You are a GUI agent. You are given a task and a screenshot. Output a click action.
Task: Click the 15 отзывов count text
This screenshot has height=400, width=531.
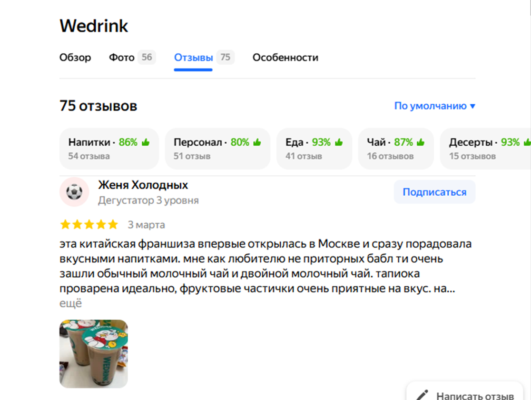[472, 156]
